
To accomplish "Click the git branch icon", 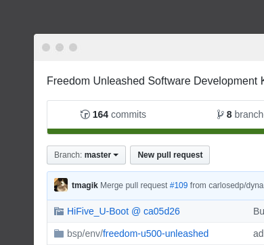I will [220, 114].
